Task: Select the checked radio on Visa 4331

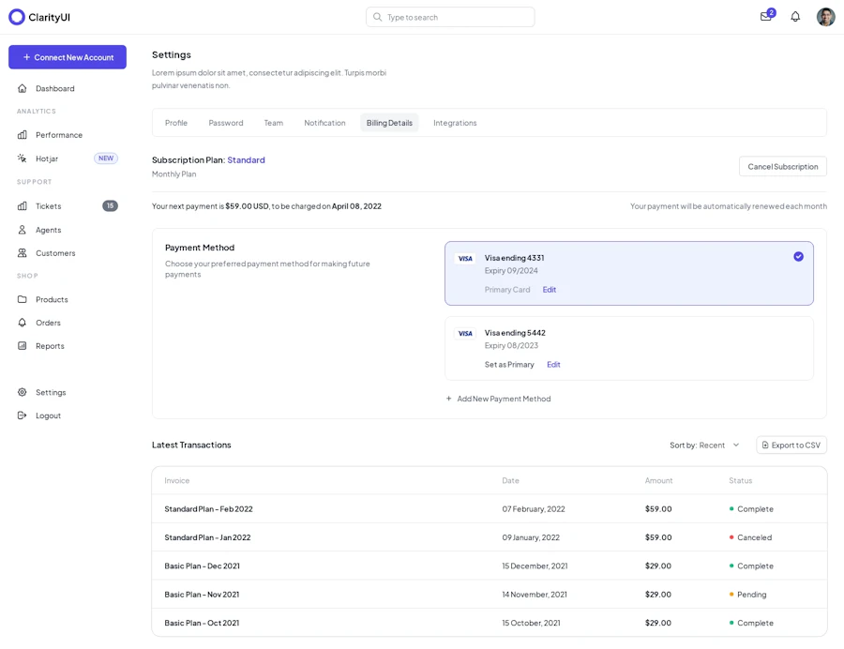Action: [x=798, y=257]
